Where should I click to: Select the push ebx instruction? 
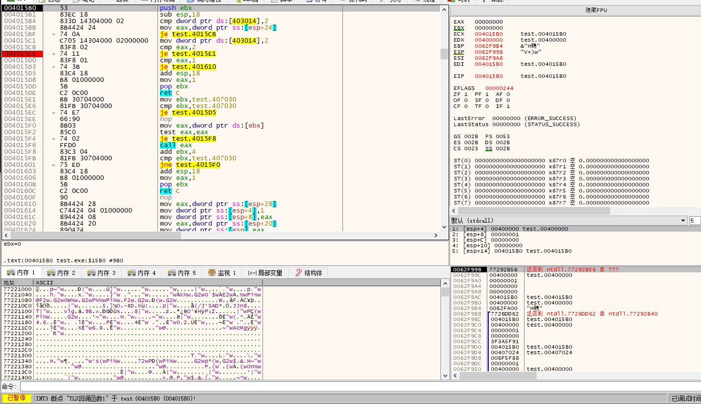pos(175,8)
